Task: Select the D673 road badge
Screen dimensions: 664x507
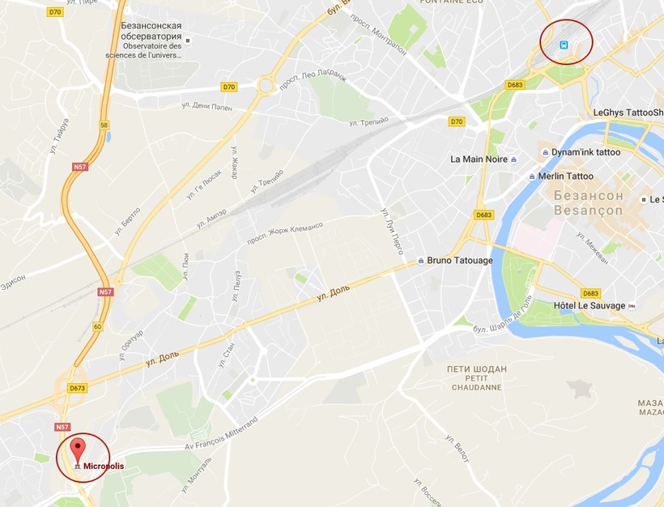Action: pos(78,388)
